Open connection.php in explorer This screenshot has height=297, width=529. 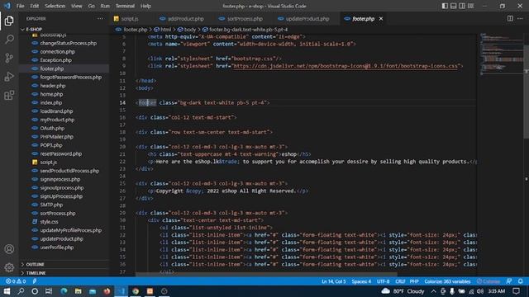57,51
